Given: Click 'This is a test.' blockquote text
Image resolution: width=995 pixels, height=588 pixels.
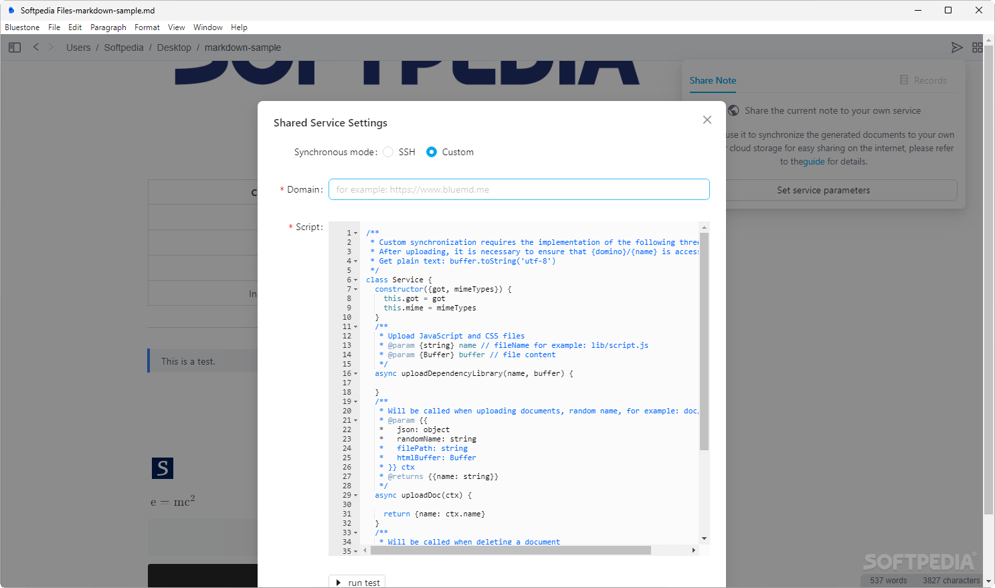Looking at the screenshot, I should [188, 361].
